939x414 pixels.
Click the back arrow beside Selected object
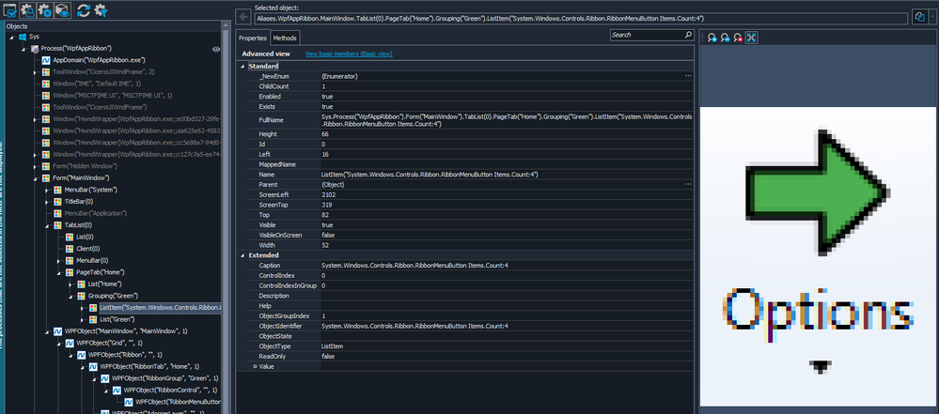(243, 16)
